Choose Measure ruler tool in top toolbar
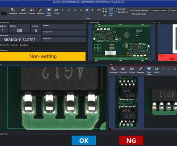Viewport: 177px width, 146px height. coord(40,11)
